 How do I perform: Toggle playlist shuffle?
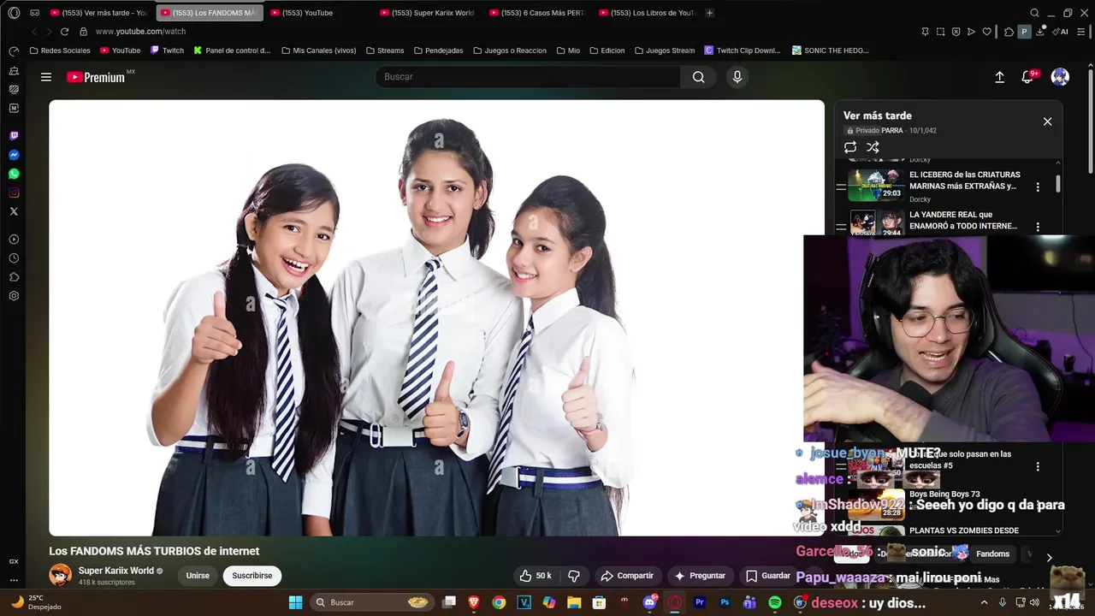pos(873,147)
